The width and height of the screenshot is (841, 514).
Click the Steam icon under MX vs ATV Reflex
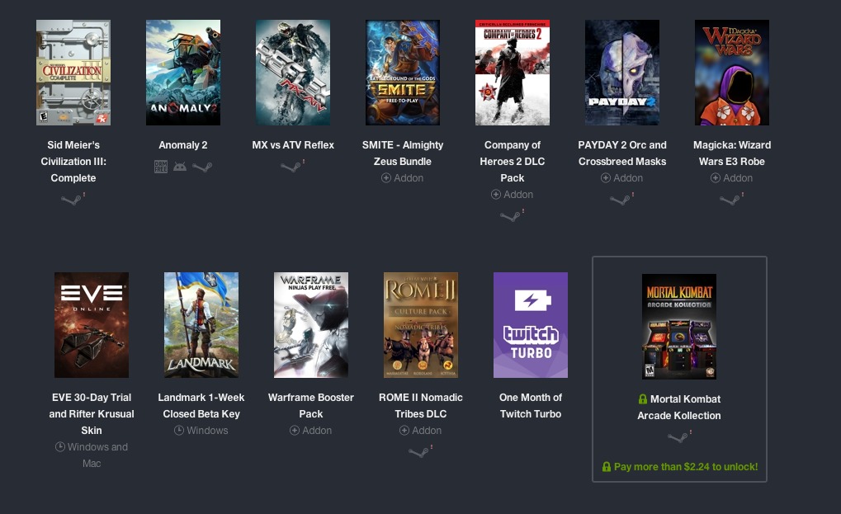291,167
